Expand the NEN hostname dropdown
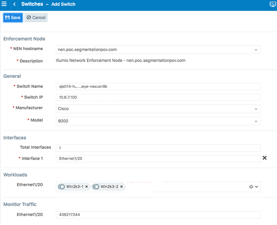 pos(256,50)
